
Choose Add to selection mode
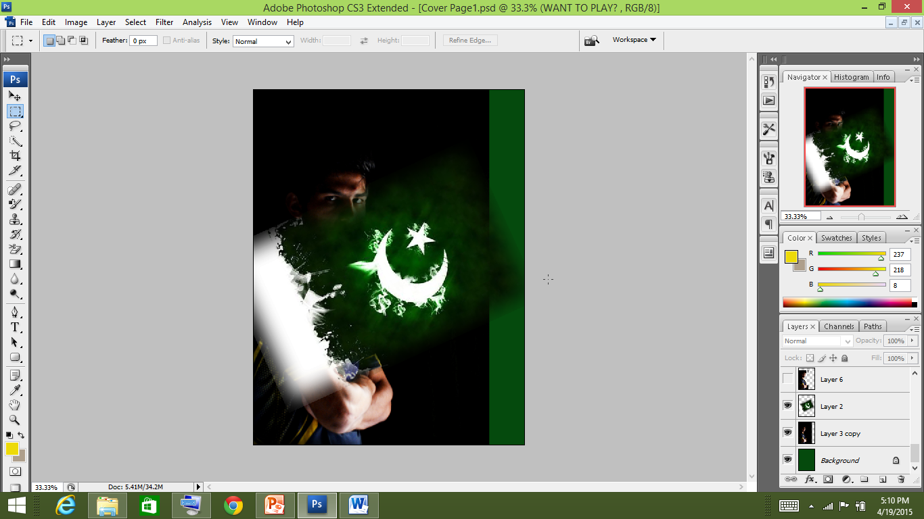[61, 41]
